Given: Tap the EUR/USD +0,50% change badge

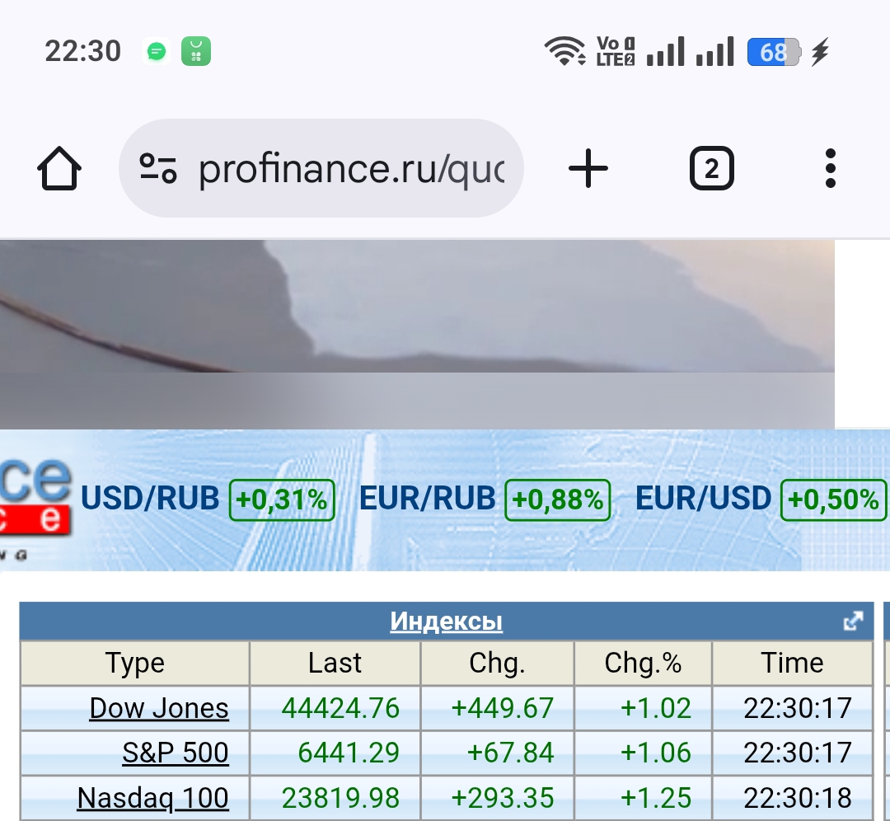Looking at the screenshot, I should (833, 500).
